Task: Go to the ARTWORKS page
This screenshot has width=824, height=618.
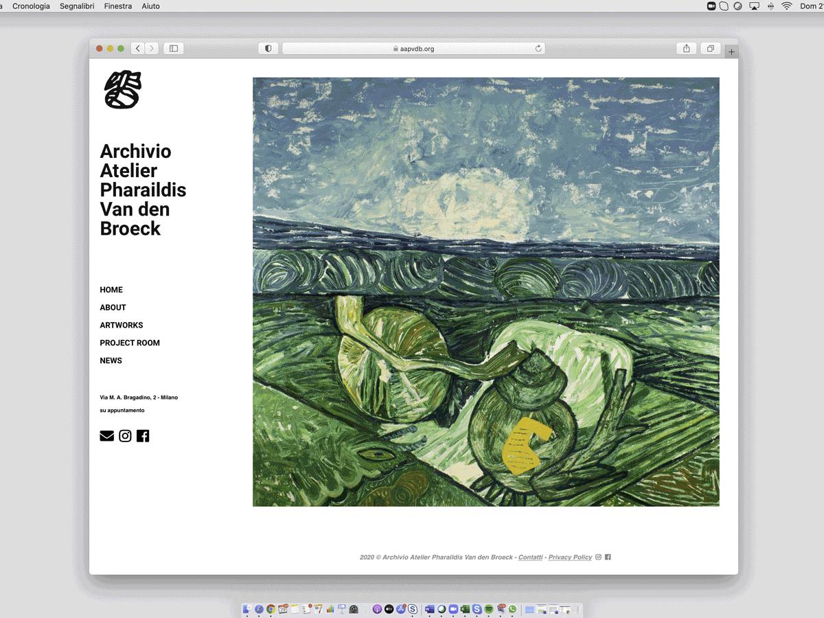Action: pyautogui.click(x=122, y=325)
